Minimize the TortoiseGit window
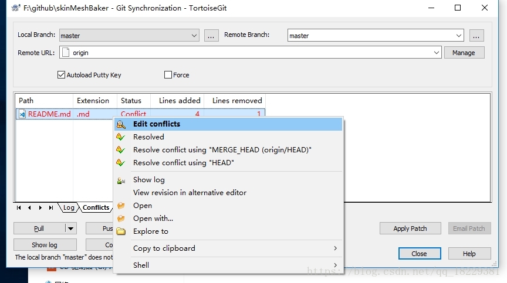The width and height of the screenshot is (507, 283). (x=431, y=8)
